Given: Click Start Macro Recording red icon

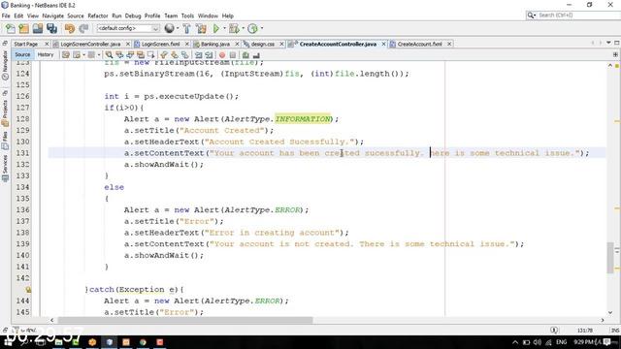Looking at the screenshot, I should click(222, 55).
